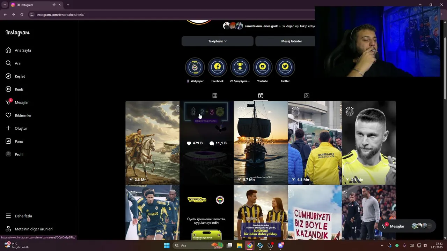447x251 pixels.
Task: Open the couple in jerseys reel
Action: (x=261, y=212)
